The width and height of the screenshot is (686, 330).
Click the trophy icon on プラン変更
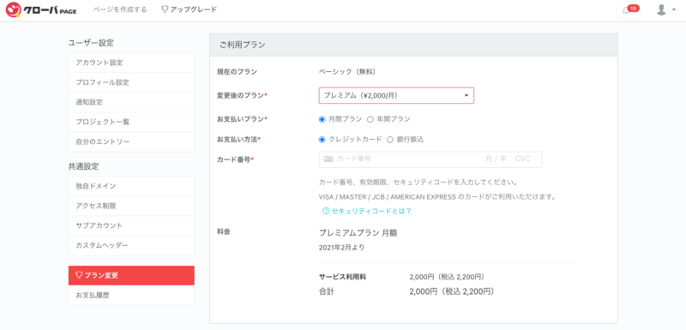click(79, 275)
